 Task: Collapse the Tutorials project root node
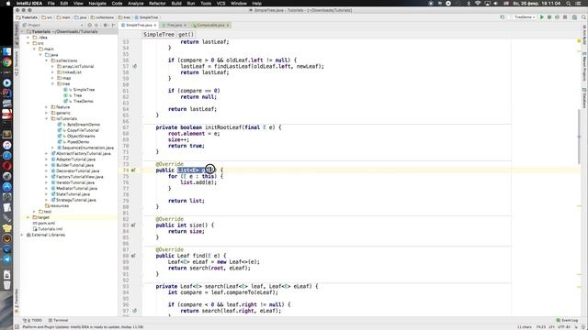point(22,32)
